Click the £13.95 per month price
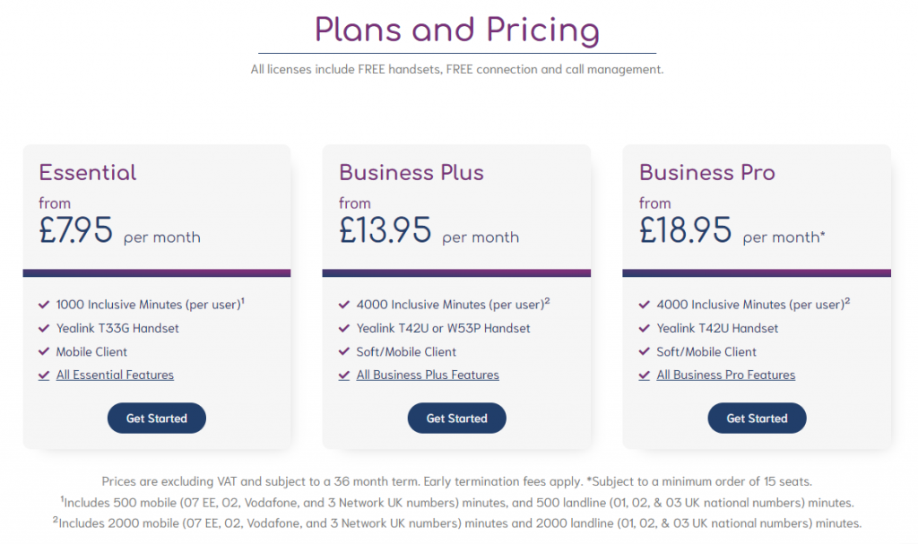Screen dimensions: 918x544 (429, 230)
